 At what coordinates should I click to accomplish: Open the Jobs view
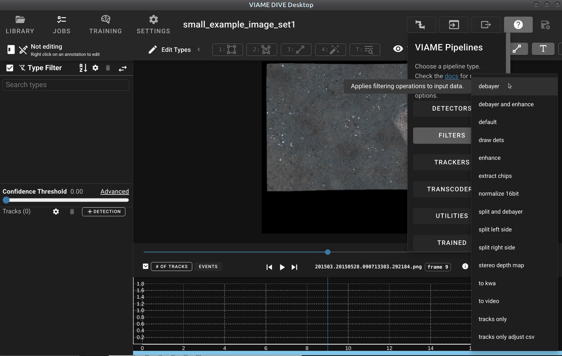[61, 24]
